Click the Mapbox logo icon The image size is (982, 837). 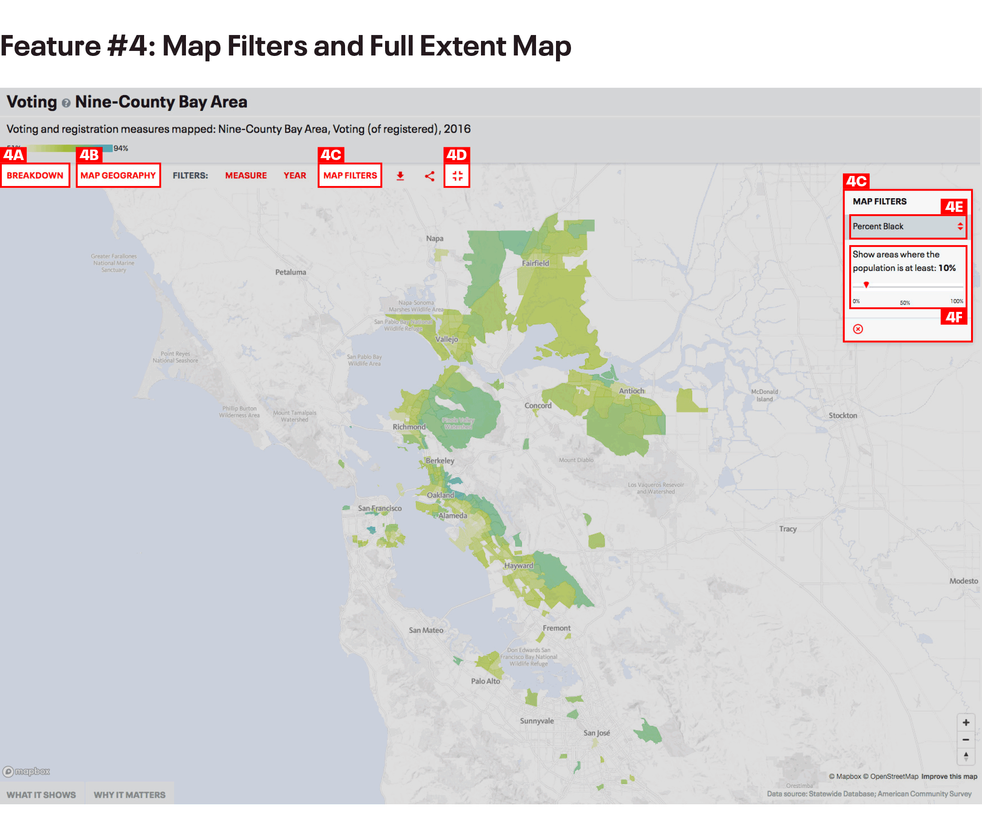(26, 771)
